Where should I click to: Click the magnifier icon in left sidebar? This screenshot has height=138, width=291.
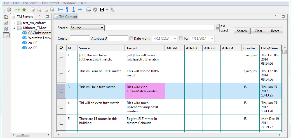pyautogui.click(x=6, y=29)
